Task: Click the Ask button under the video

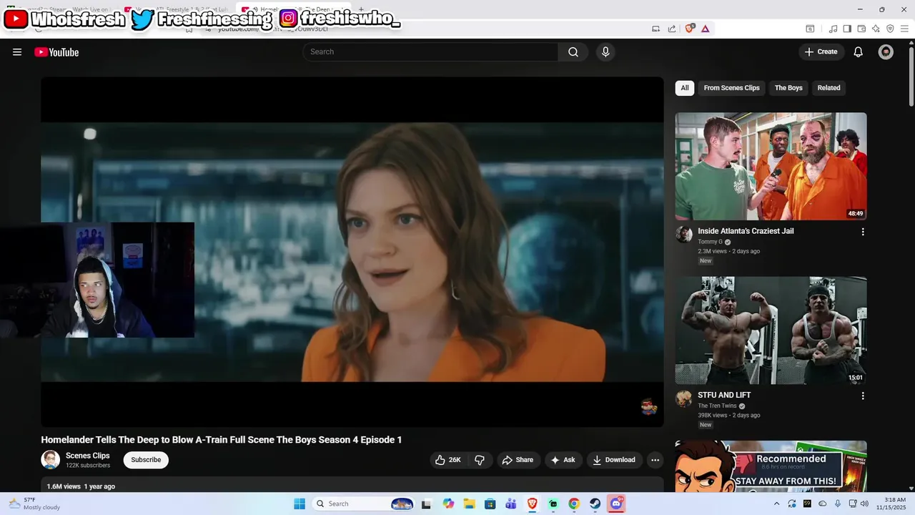Action: pos(563,460)
